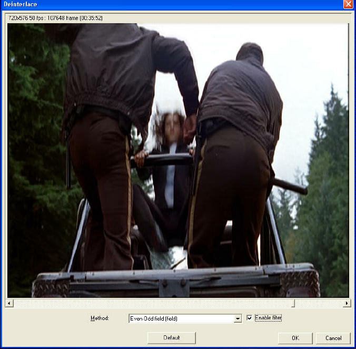
Task: Open the Method dropdown arrow
Action: 238,318
